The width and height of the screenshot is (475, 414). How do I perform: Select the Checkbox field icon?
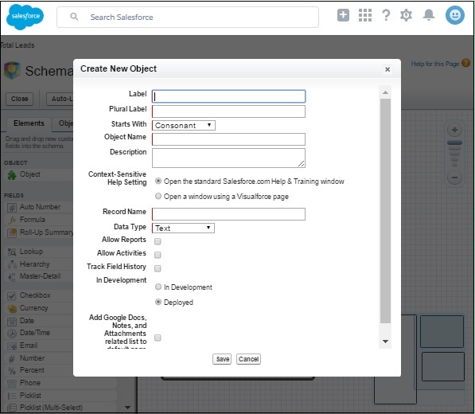point(12,296)
